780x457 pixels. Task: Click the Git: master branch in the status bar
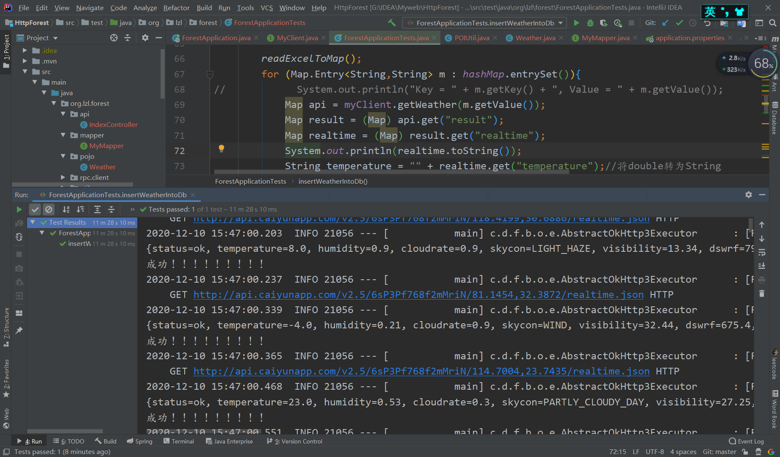(x=719, y=452)
